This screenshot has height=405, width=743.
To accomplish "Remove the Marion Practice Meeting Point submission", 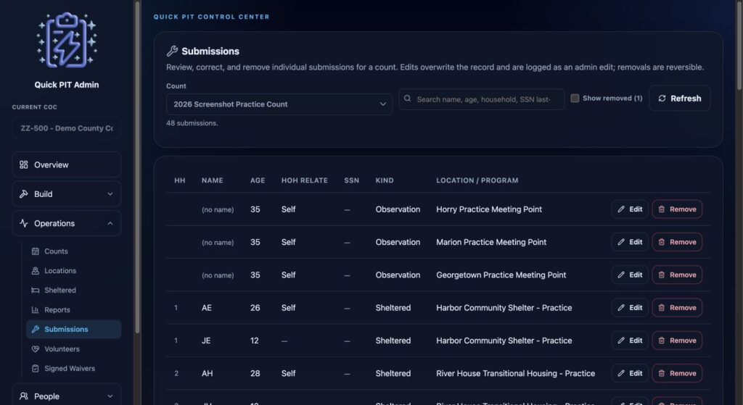I will [677, 242].
